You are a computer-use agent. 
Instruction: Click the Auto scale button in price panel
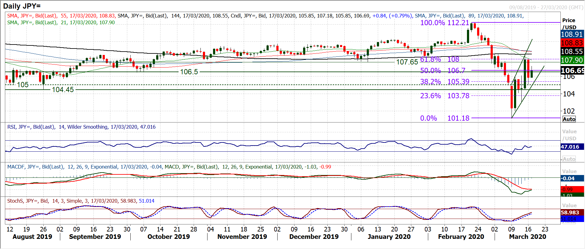(x=569, y=119)
